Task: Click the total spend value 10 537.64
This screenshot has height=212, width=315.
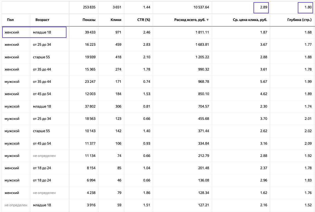Action: (x=201, y=7)
